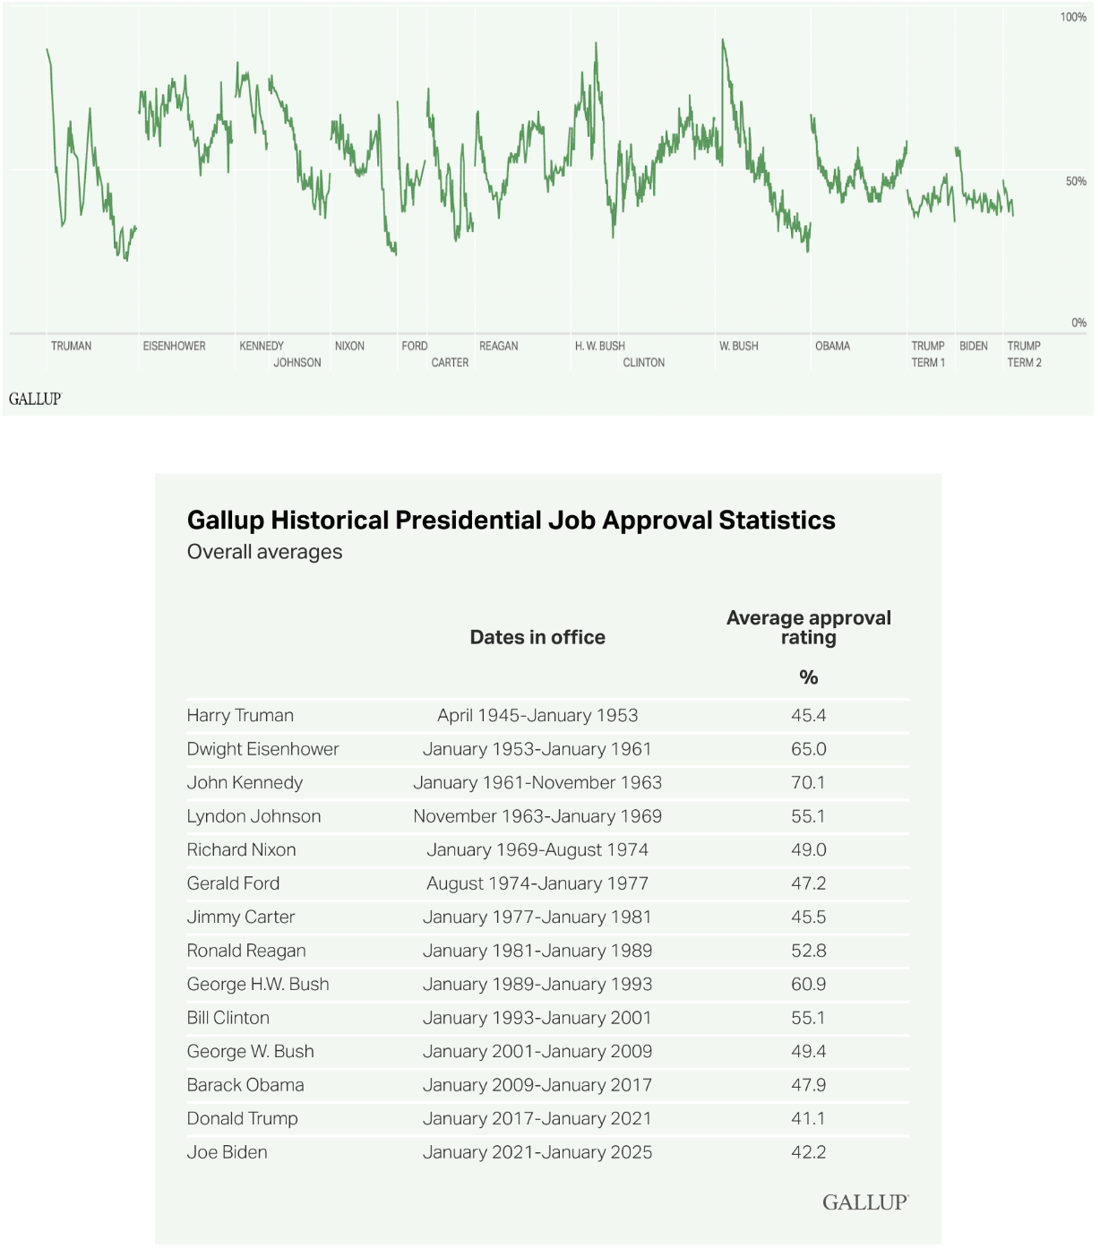Click the OBAMA label on chart axis

pyautogui.click(x=832, y=346)
